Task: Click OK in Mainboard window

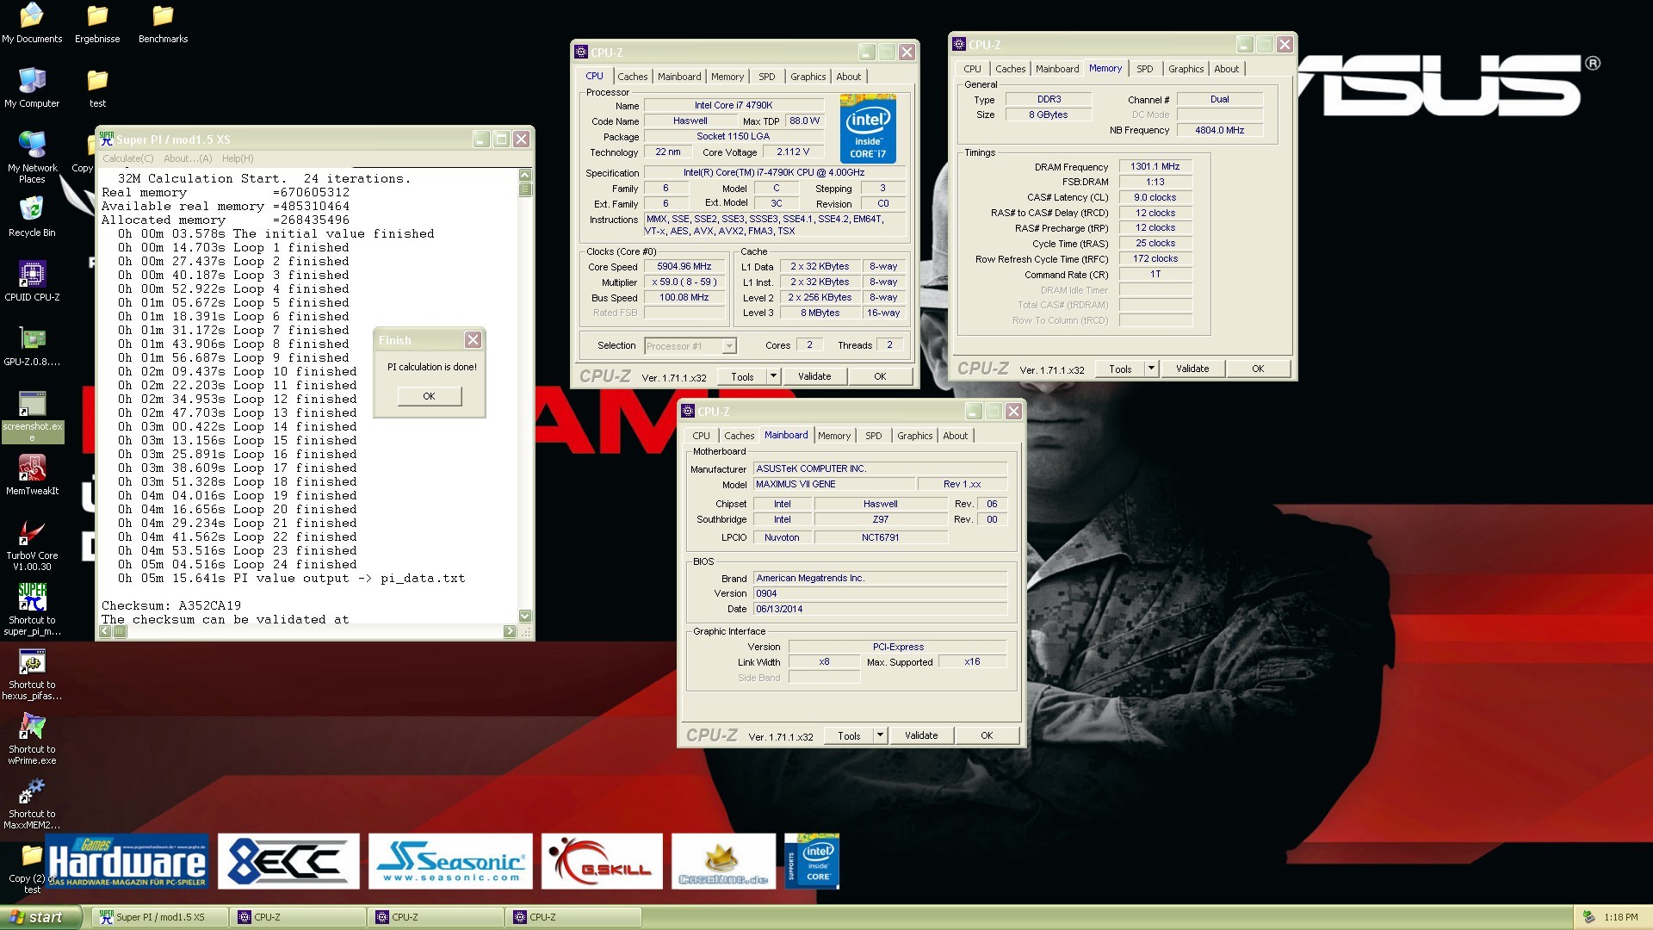Action: pyautogui.click(x=987, y=735)
